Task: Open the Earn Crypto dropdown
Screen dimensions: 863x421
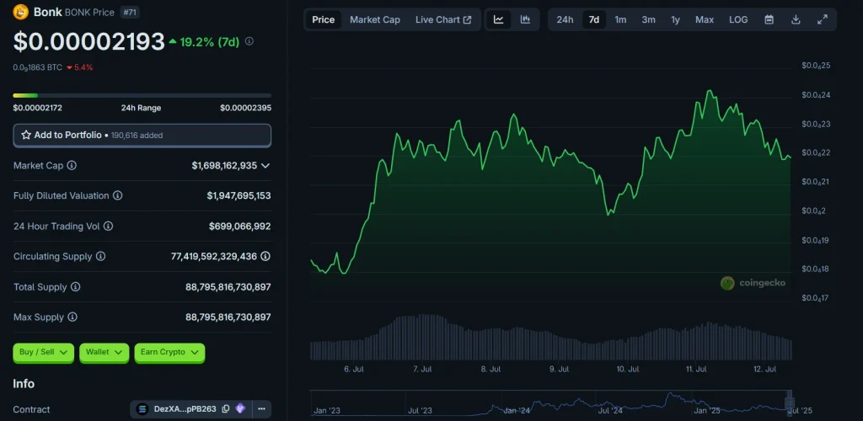Action: tap(169, 352)
